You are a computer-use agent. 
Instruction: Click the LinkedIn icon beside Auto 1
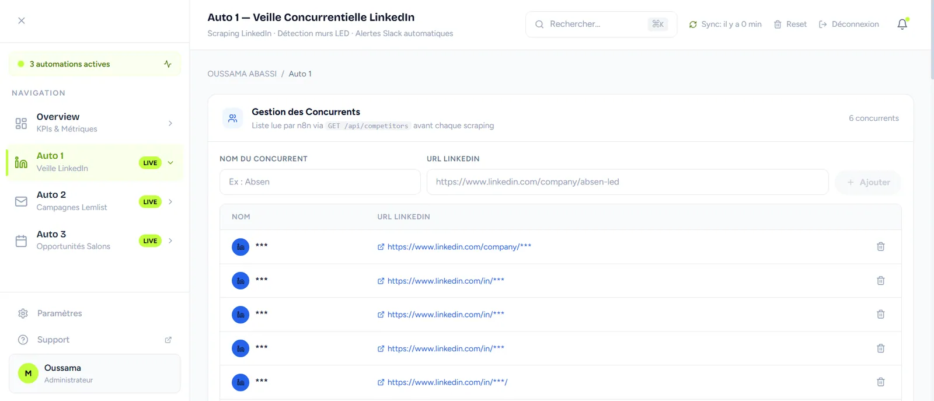click(21, 162)
